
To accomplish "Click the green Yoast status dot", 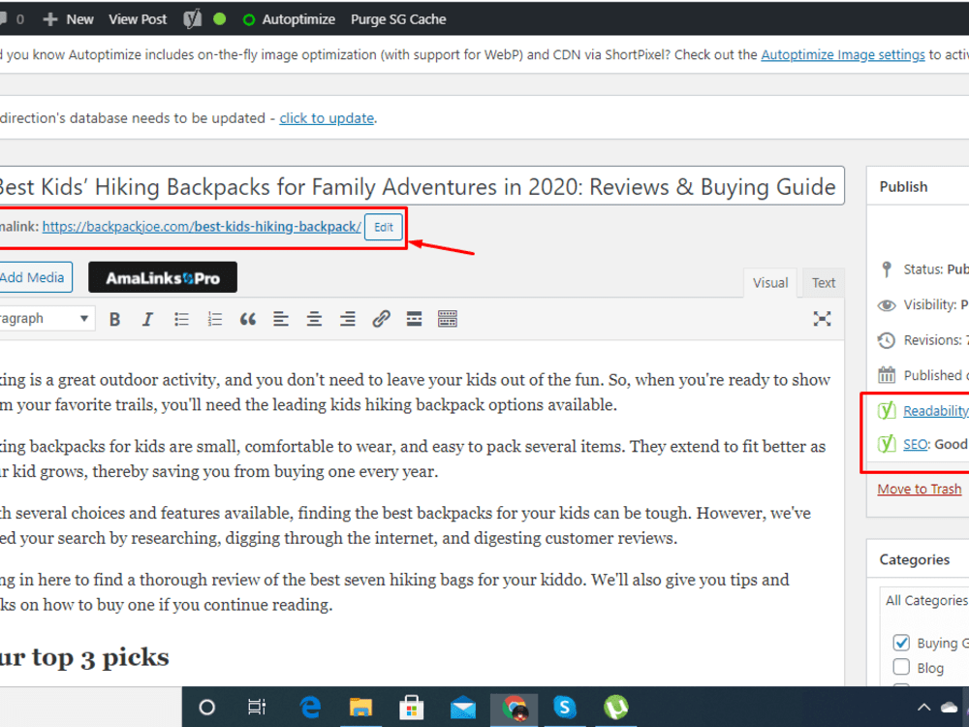I will pos(219,19).
